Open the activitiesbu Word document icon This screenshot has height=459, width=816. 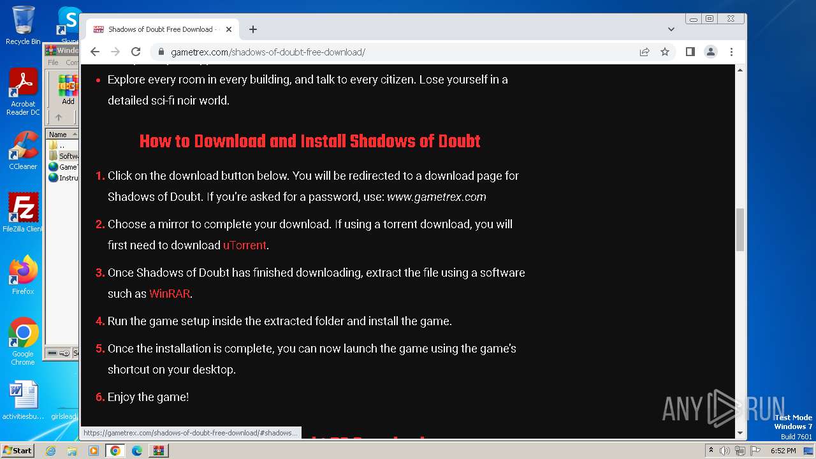click(x=23, y=400)
